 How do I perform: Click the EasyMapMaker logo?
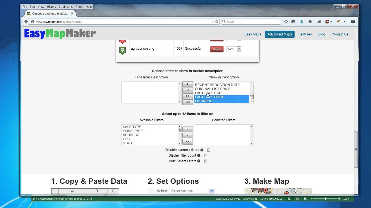click(x=60, y=34)
